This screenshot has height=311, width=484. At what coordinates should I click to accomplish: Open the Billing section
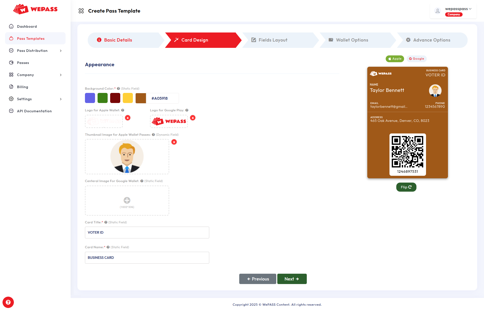point(22,87)
